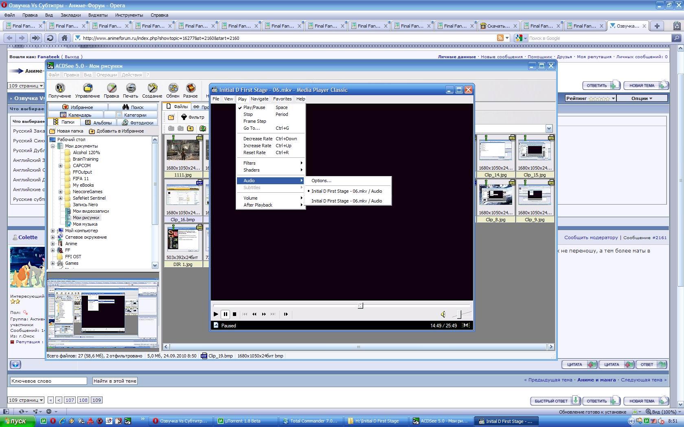The image size is (684, 427).
Task: Click the Stop button in Media Player Classic
Action: (x=235, y=314)
